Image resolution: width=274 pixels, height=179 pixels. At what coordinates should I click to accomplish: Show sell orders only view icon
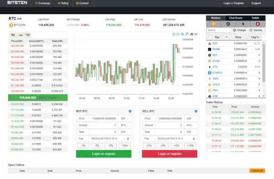[x=27, y=35]
